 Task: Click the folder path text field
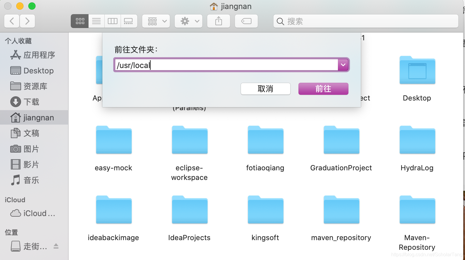pos(226,65)
